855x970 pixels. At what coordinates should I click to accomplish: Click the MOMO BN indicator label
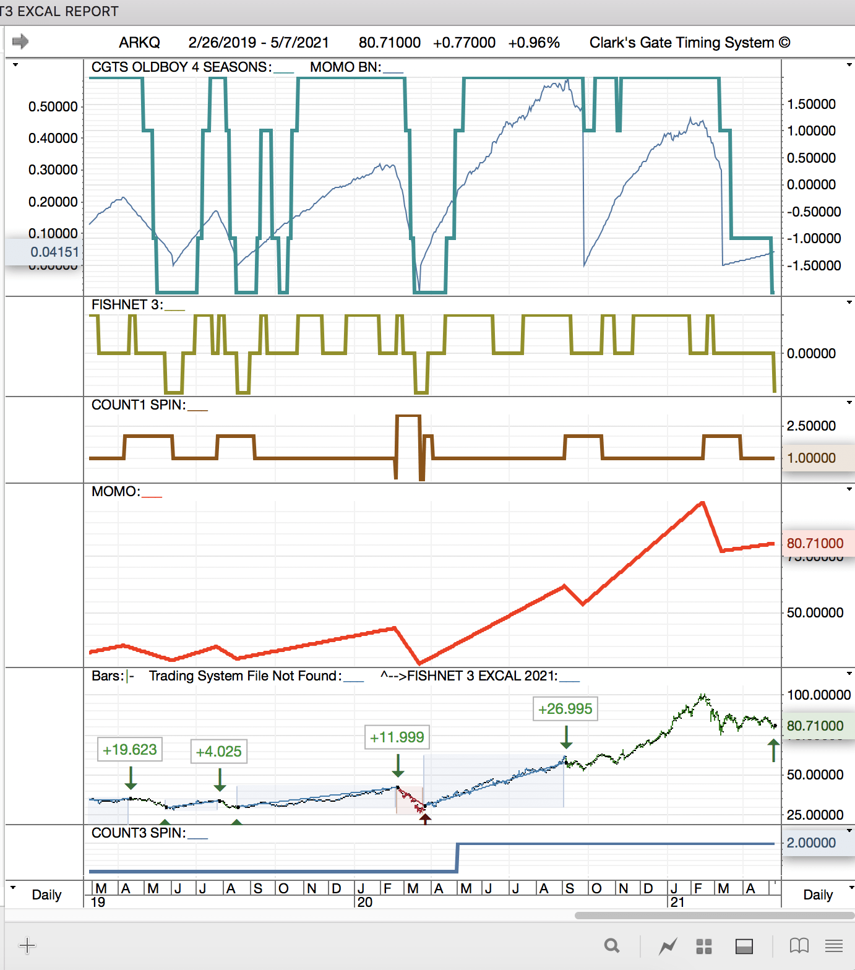pyautogui.click(x=345, y=67)
